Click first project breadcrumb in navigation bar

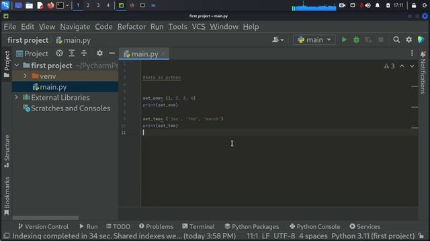(x=28, y=40)
